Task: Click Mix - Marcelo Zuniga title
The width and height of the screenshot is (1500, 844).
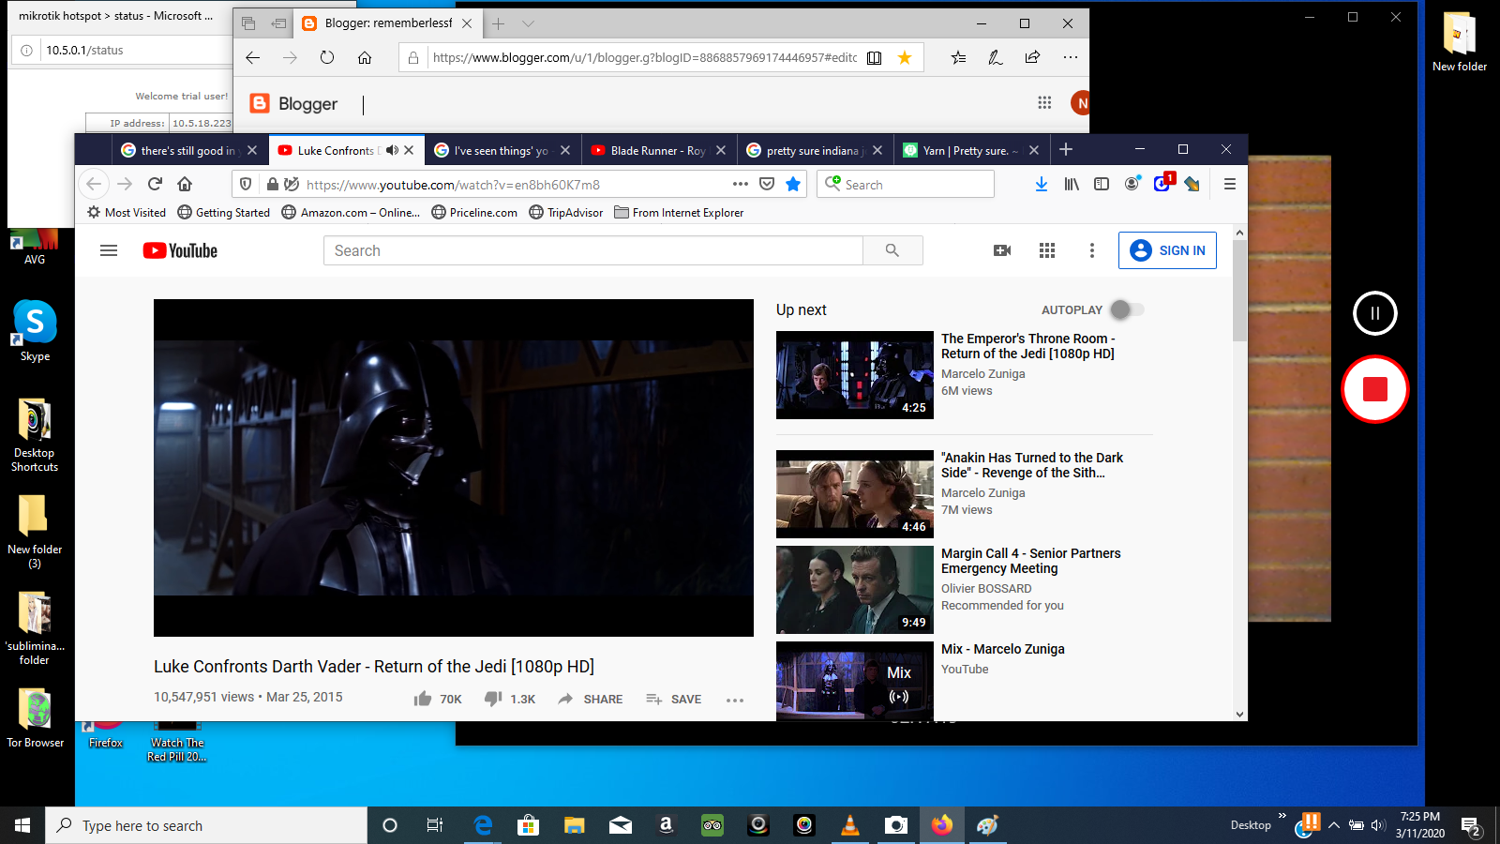Action: 1003,649
